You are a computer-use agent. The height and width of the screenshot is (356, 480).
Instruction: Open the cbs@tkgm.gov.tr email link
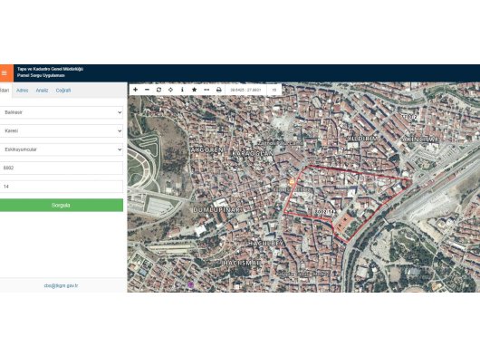pyautogui.click(x=61, y=285)
